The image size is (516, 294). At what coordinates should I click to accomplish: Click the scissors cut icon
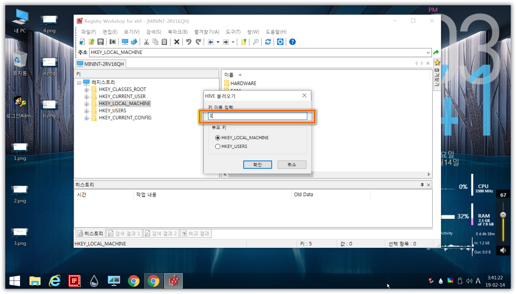point(146,42)
